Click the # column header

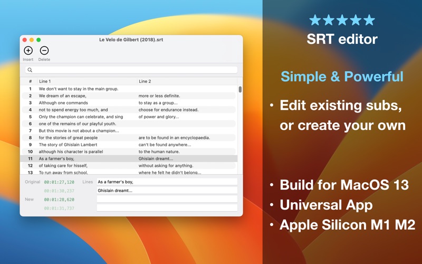31,81
